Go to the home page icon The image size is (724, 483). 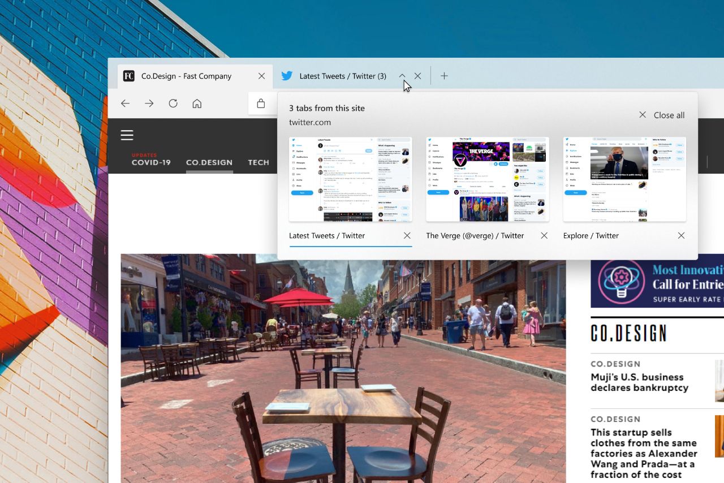click(x=197, y=103)
